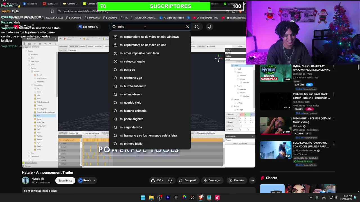
Task: Start voice search with the microphone icon
Action: [210, 27]
